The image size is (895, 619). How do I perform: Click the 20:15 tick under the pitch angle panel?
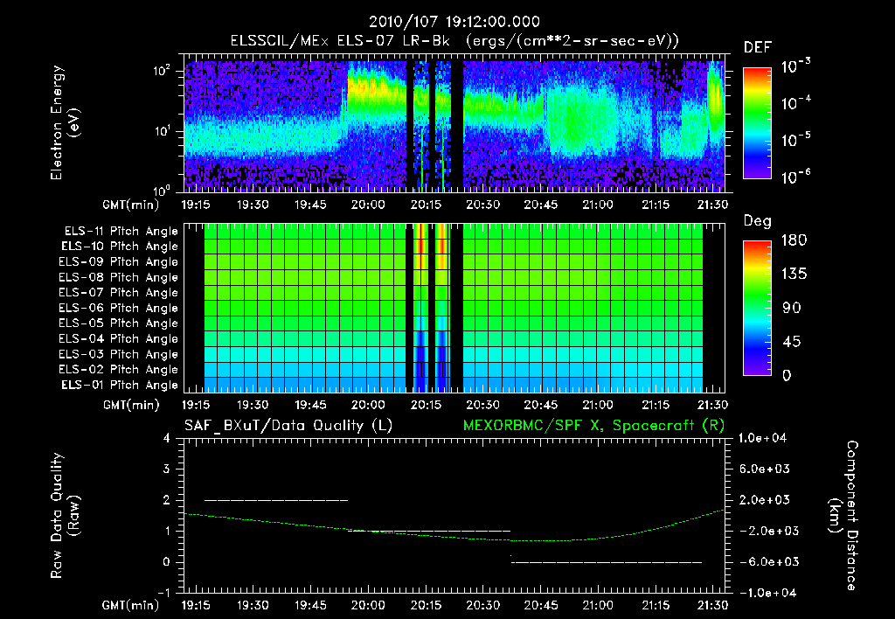click(426, 406)
